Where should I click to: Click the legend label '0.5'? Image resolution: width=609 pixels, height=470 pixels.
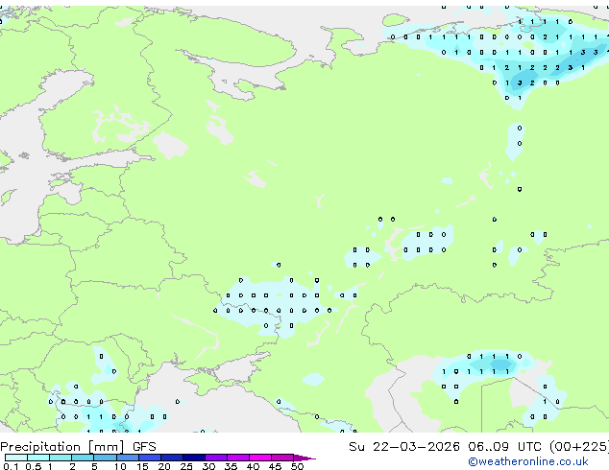(34, 466)
